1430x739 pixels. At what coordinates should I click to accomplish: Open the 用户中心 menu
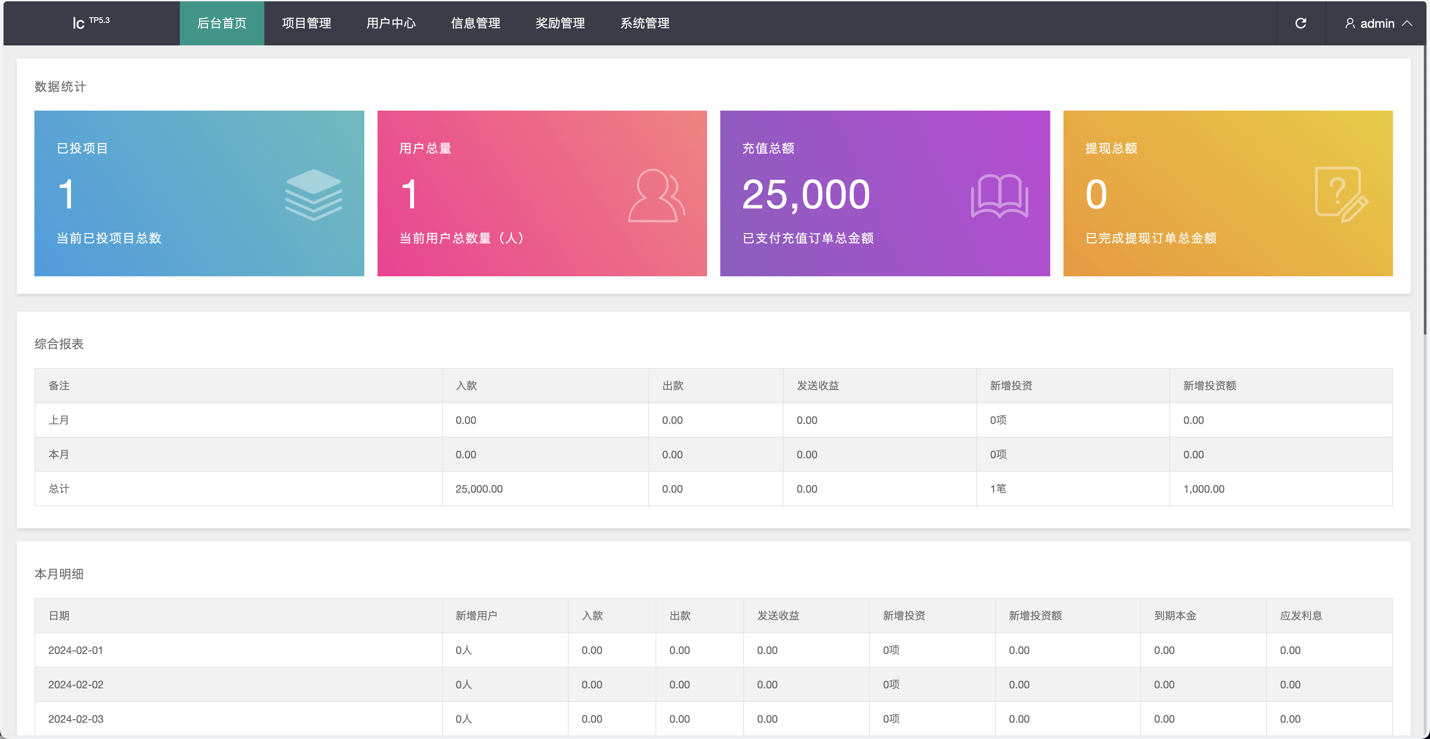391,23
